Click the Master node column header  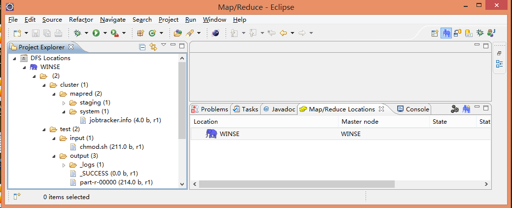coord(360,121)
